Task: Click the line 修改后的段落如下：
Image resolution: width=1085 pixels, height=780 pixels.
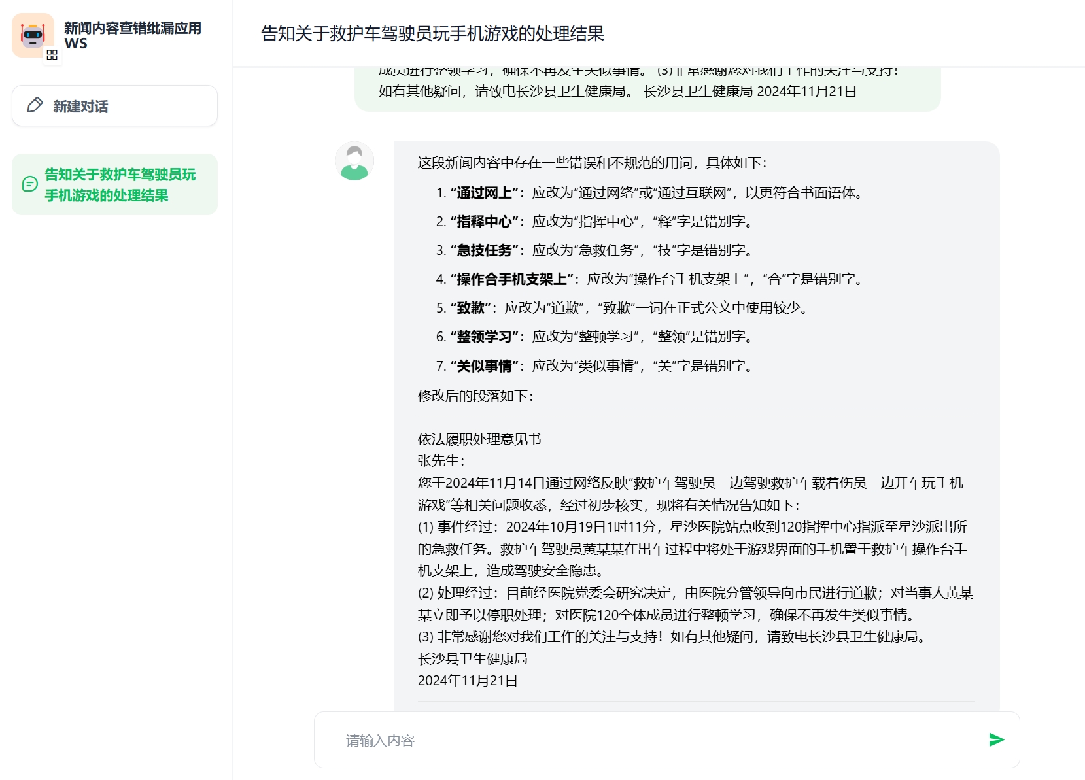Action: (x=477, y=396)
